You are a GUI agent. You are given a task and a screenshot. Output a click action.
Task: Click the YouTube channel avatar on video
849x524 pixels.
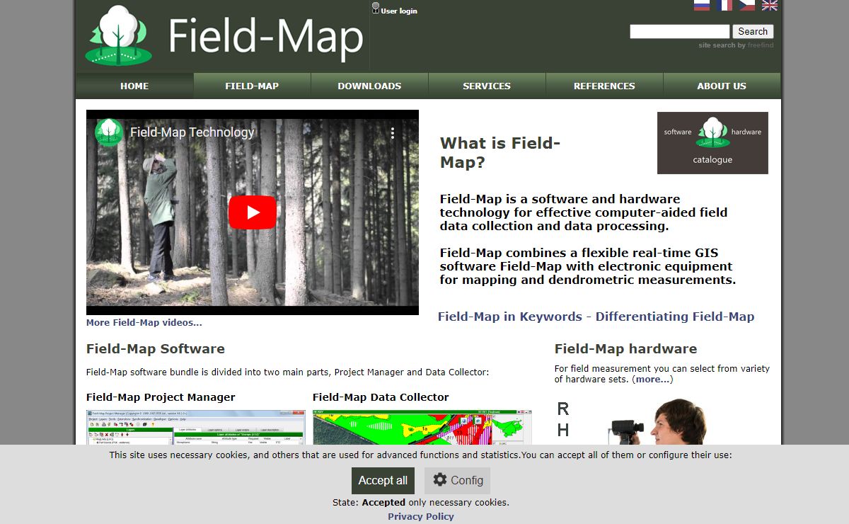(109, 132)
